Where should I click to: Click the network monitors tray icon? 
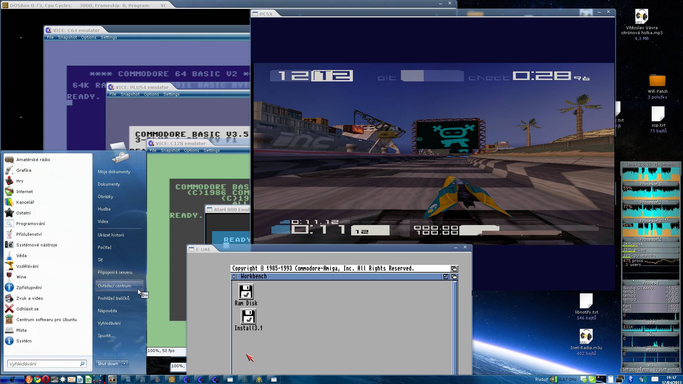620,379
